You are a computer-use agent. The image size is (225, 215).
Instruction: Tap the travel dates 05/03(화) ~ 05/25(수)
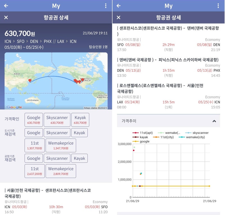pos(24,47)
